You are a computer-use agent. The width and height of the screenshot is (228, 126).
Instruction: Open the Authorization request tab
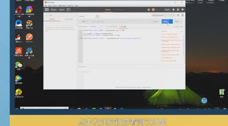coord(83,27)
